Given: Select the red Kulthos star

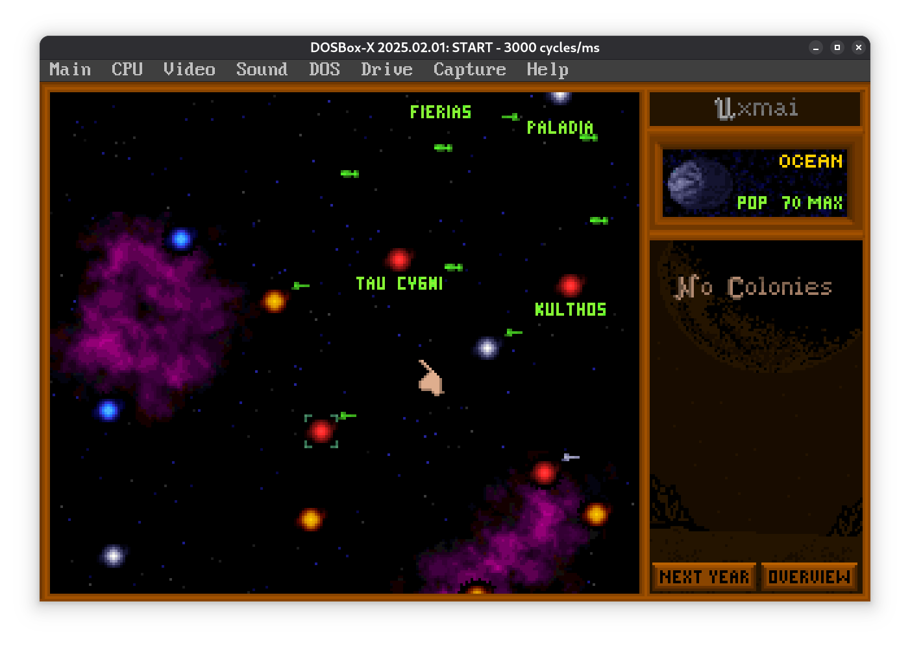Looking at the screenshot, I should pyautogui.click(x=570, y=285).
